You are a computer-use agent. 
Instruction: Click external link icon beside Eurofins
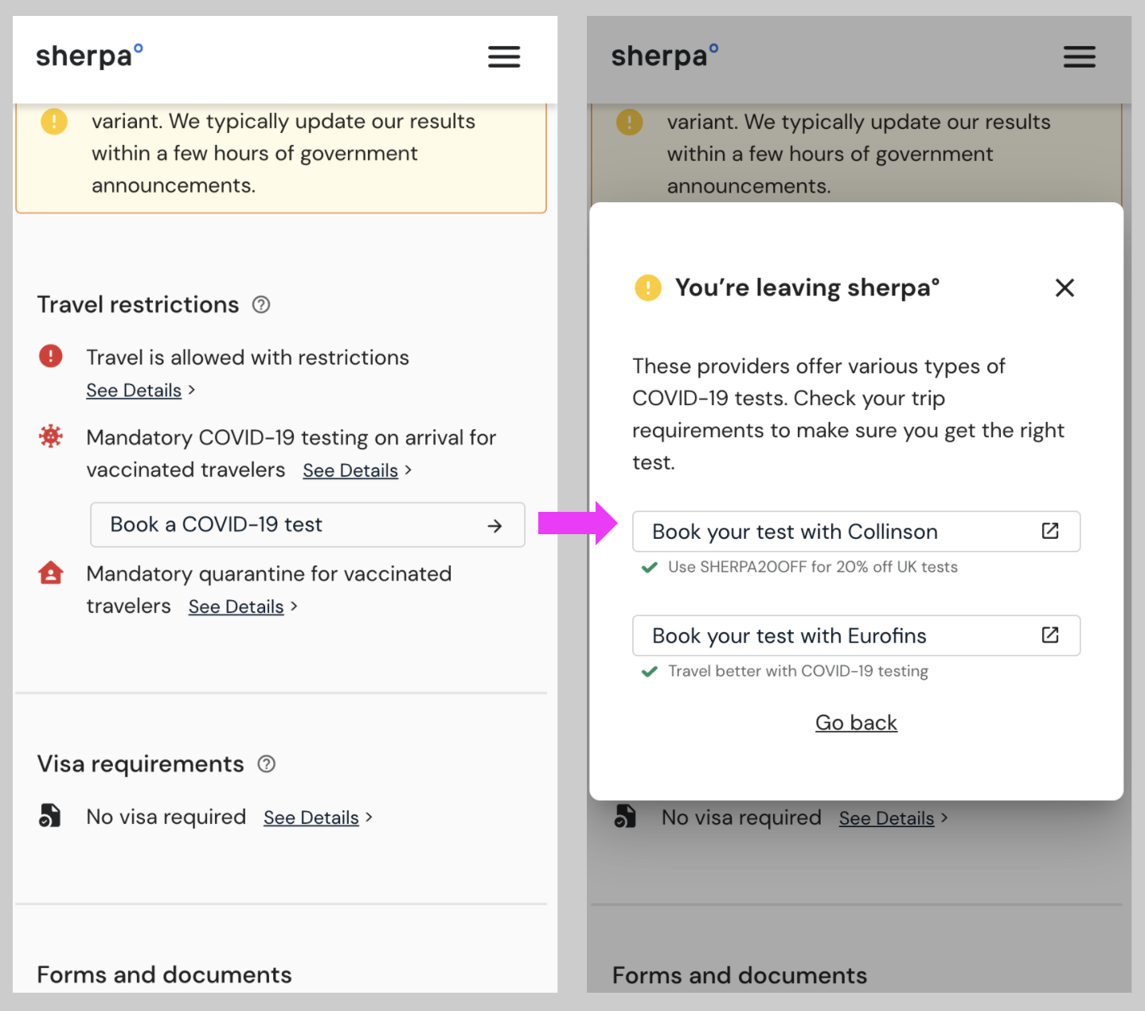1050,634
